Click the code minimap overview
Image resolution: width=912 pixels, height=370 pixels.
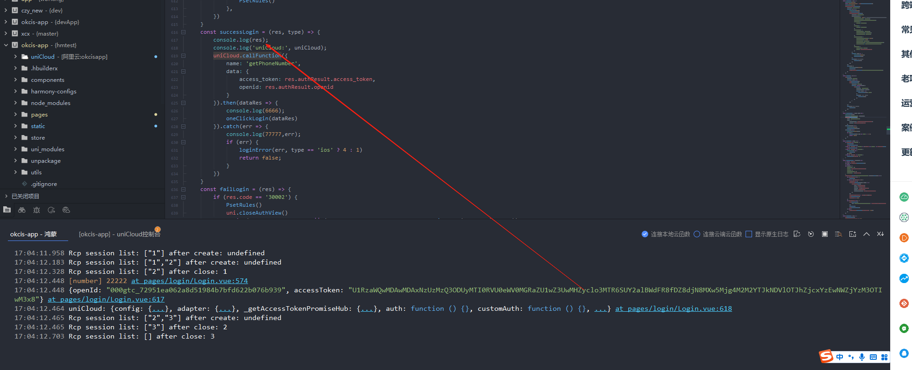(864, 109)
